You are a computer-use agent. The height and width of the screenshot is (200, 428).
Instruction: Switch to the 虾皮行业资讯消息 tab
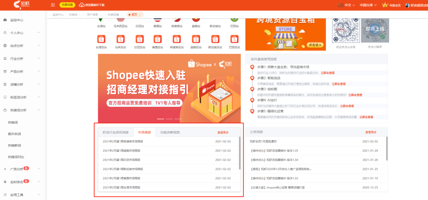pyautogui.click(x=115, y=132)
